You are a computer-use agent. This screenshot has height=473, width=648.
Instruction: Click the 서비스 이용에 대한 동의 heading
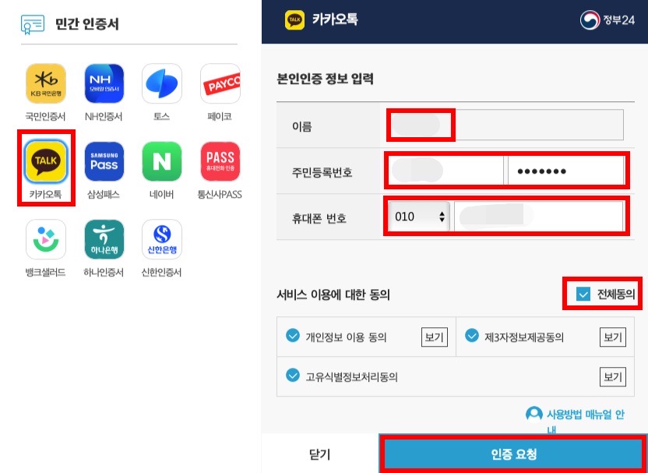(x=333, y=295)
